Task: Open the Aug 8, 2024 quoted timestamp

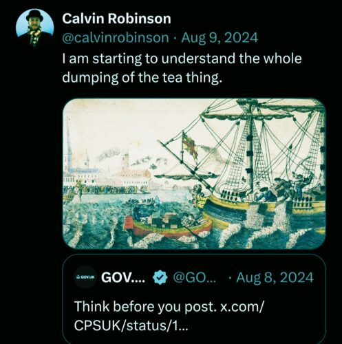Action: pyautogui.click(x=275, y=277)
